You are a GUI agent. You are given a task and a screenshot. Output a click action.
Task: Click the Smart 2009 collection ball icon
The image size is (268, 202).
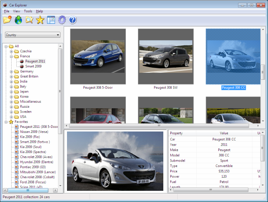[22, 66]
